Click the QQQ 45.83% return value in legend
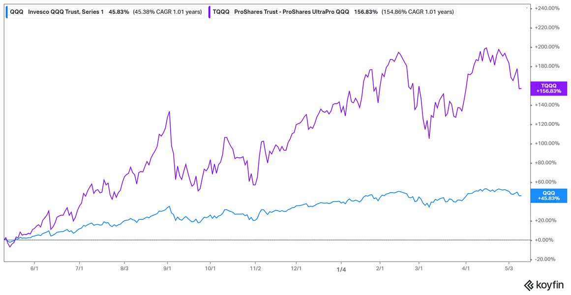 tap(119, 12)
